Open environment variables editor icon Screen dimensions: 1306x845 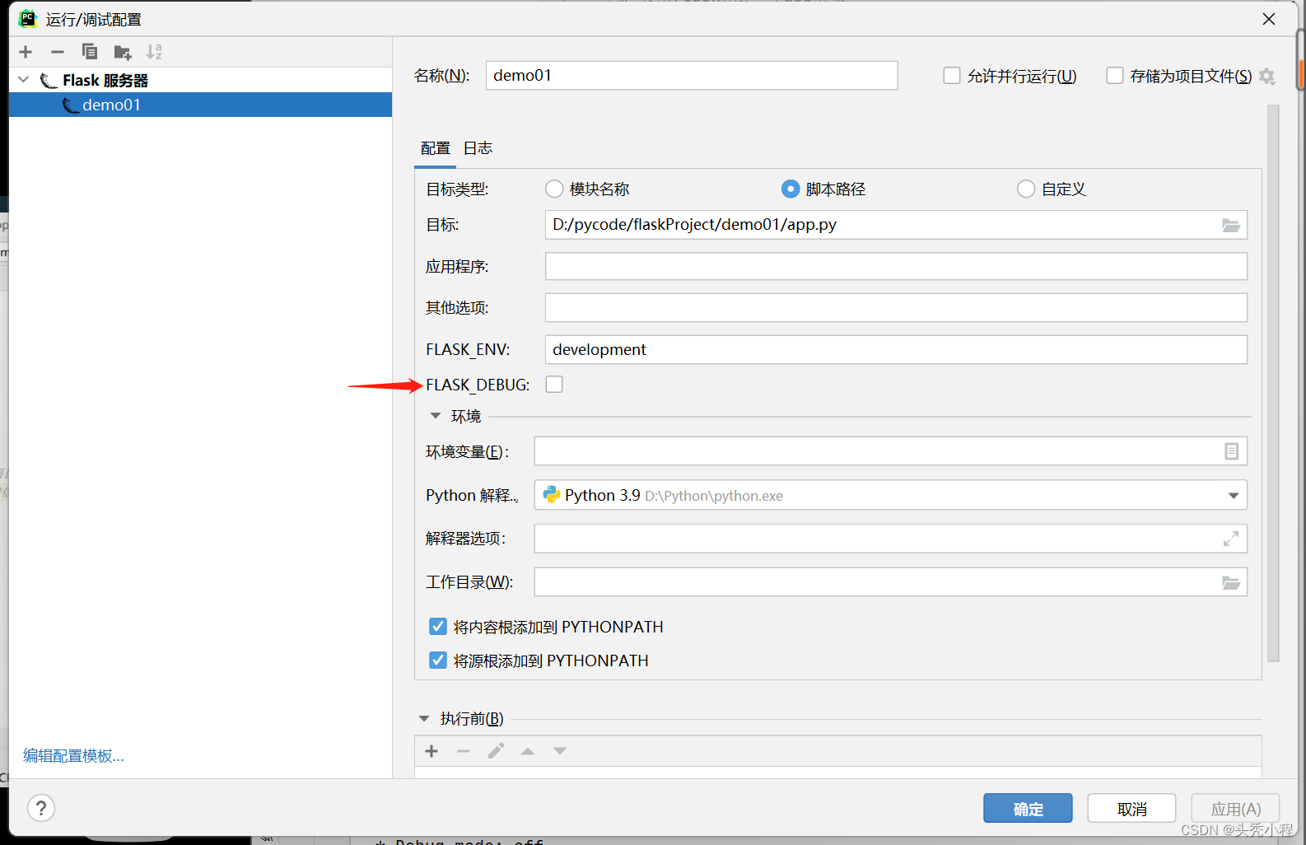pyautogui.click(x=1231, y=451)
